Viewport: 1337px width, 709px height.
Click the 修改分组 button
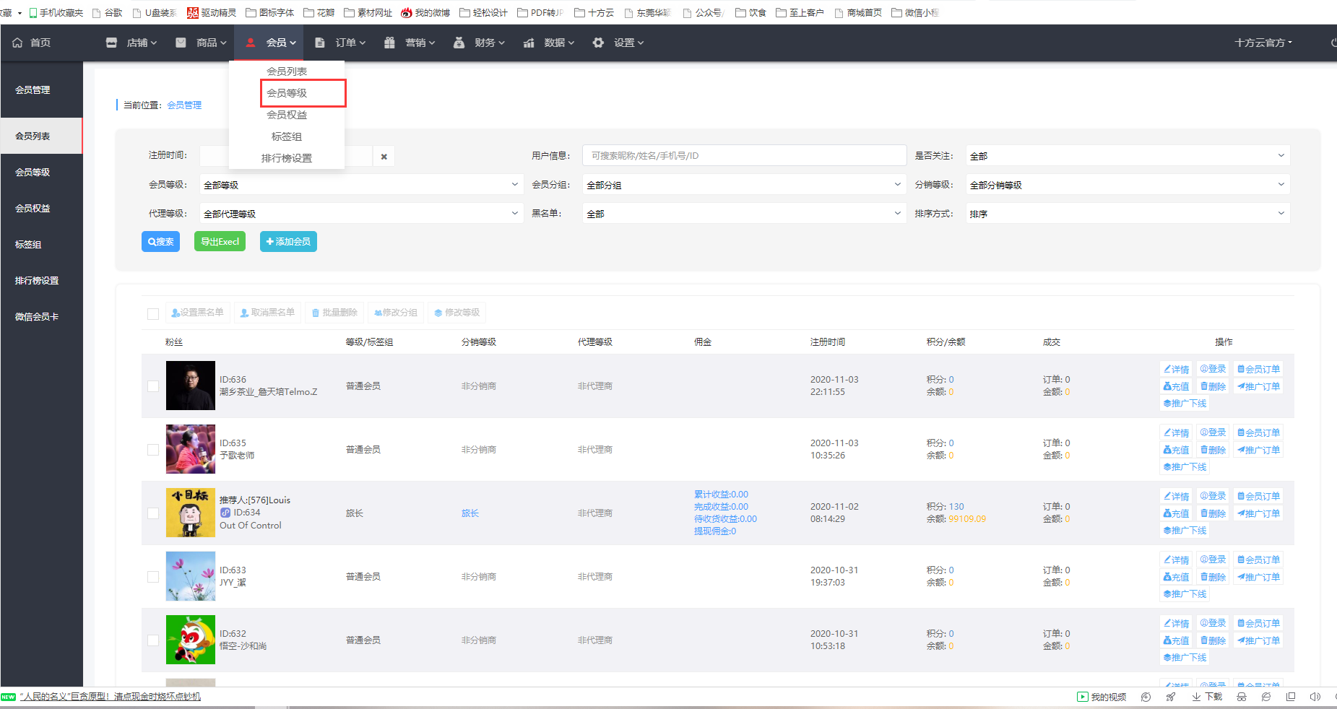396,313
